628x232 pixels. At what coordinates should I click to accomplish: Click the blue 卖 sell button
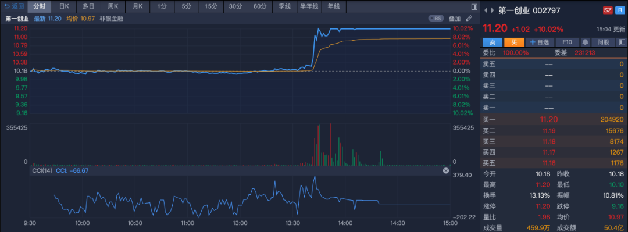[493, 42]
